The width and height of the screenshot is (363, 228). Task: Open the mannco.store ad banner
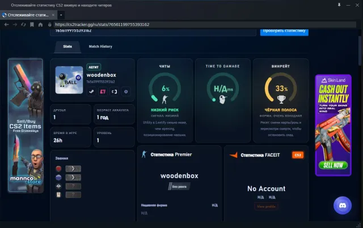[26, 126]
